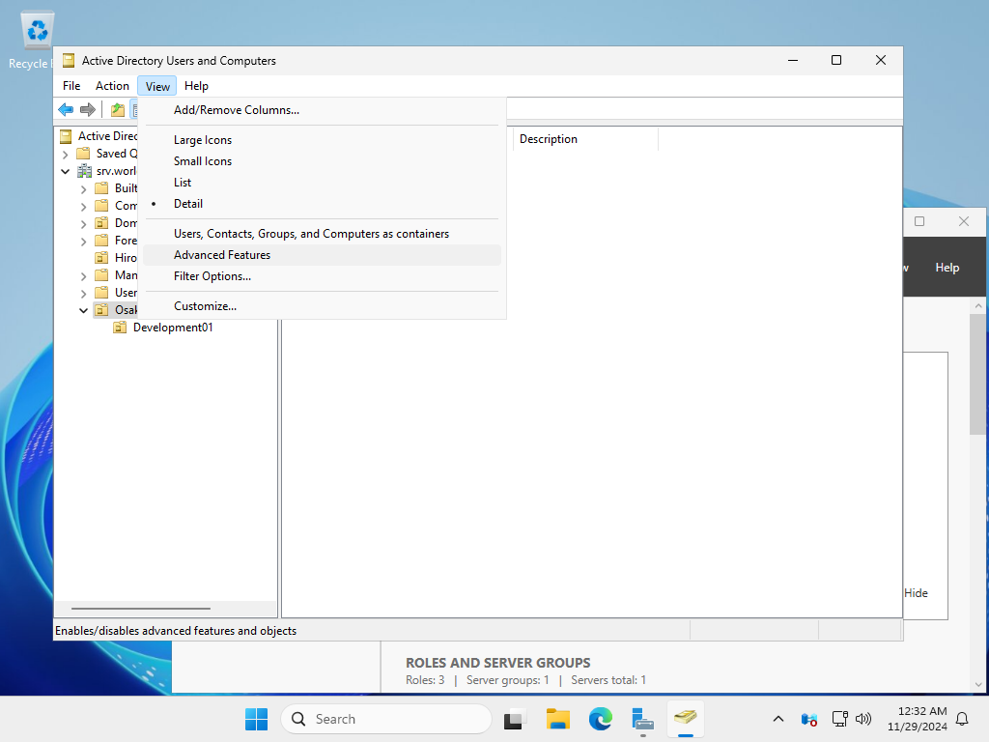Collapse the Osaka organizational unit
This screenshot has width=989, height=742.
pyautogui.click(x=83, y=310)
